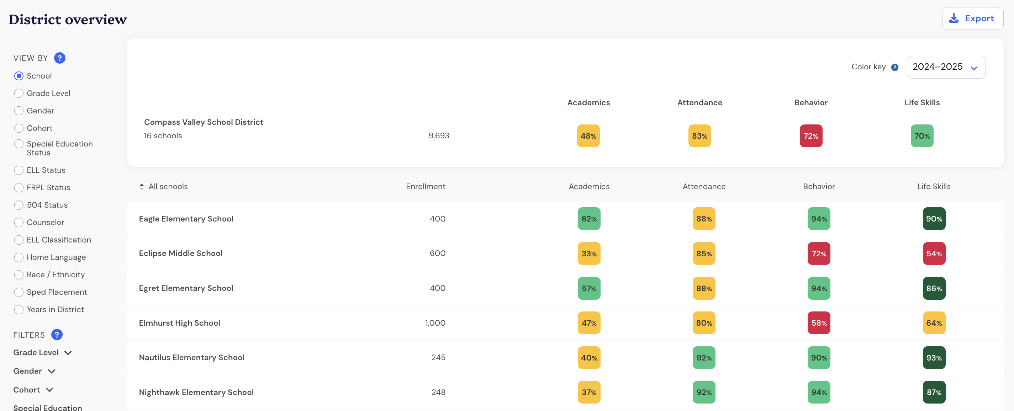
Task: Open Eclipse Middle School row
Action: click(565, 253)
